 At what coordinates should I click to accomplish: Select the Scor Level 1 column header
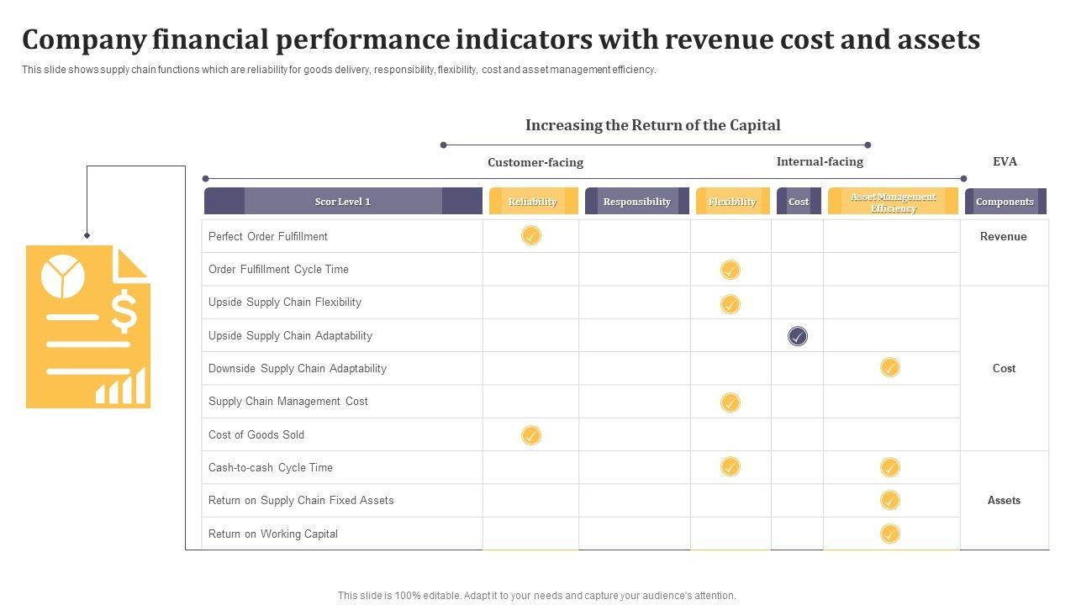coord(343,202)
